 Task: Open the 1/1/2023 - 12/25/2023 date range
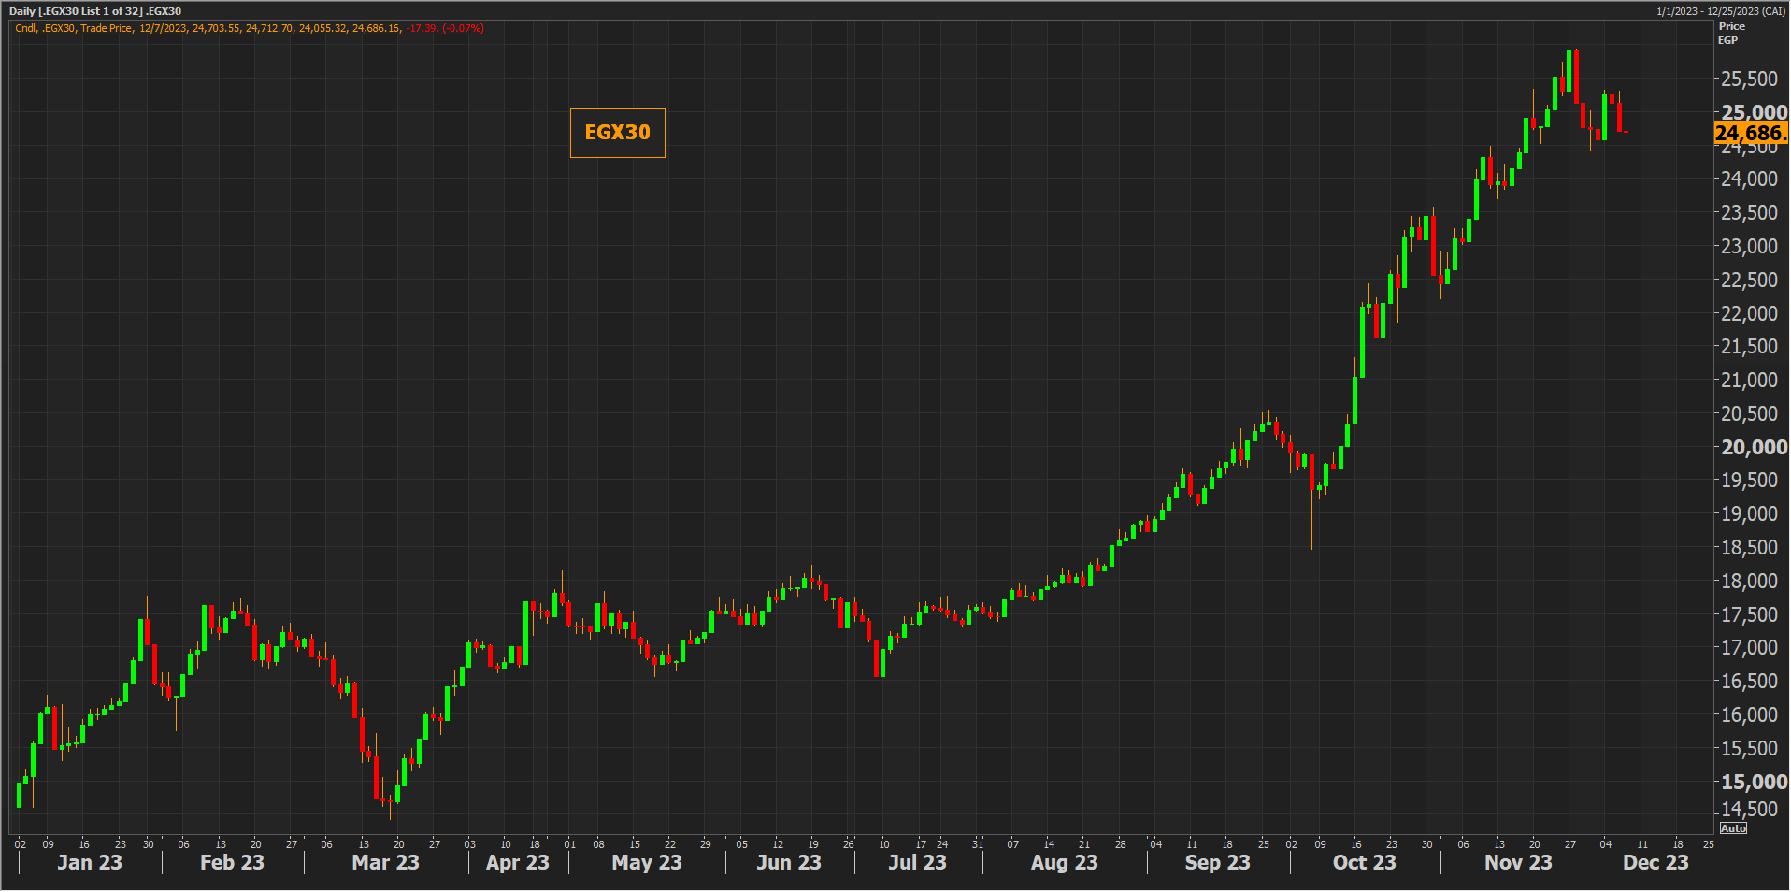[x=1720, y=11]
